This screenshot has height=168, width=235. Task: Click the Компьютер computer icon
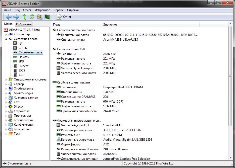[x=11, y=34]
